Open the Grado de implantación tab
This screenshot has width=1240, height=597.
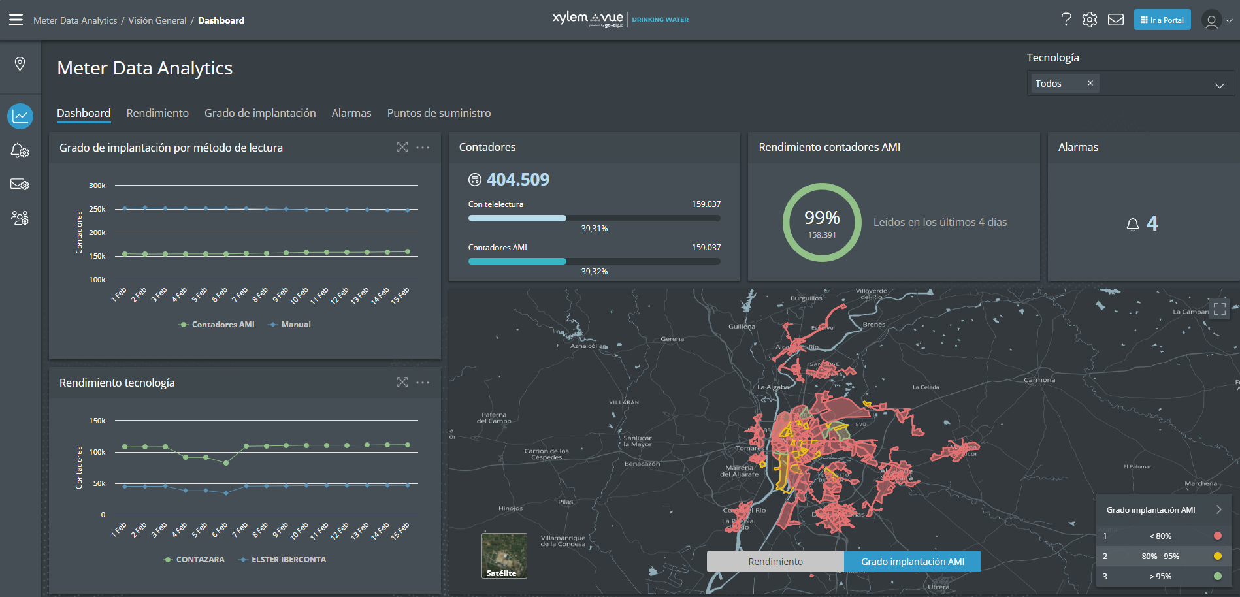tap(260, 113)
